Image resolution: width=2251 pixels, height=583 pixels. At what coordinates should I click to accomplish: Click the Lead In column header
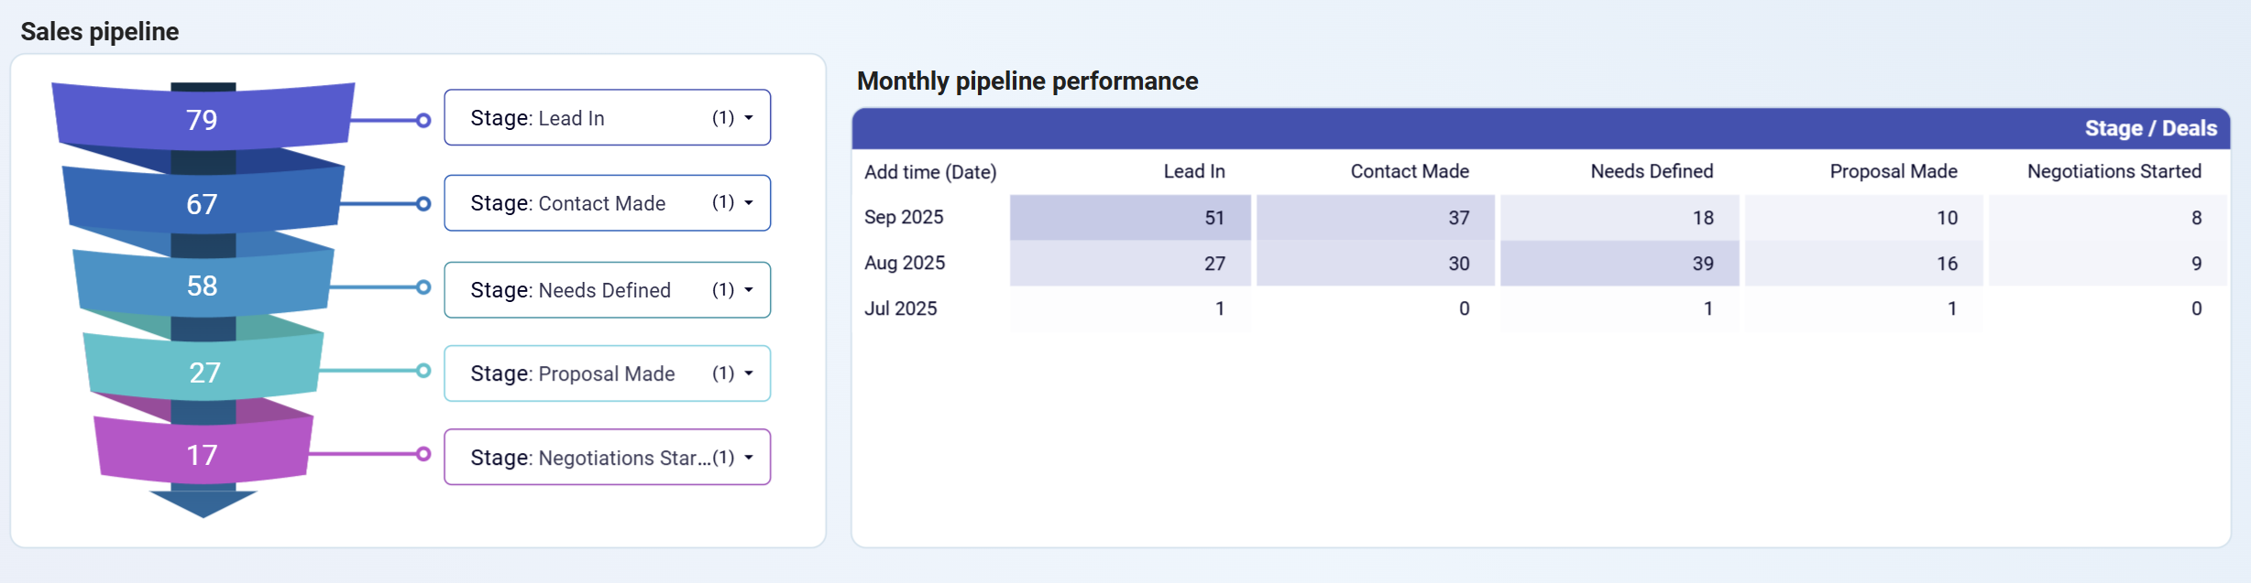pyautogui.click(x=1193, y=172)
